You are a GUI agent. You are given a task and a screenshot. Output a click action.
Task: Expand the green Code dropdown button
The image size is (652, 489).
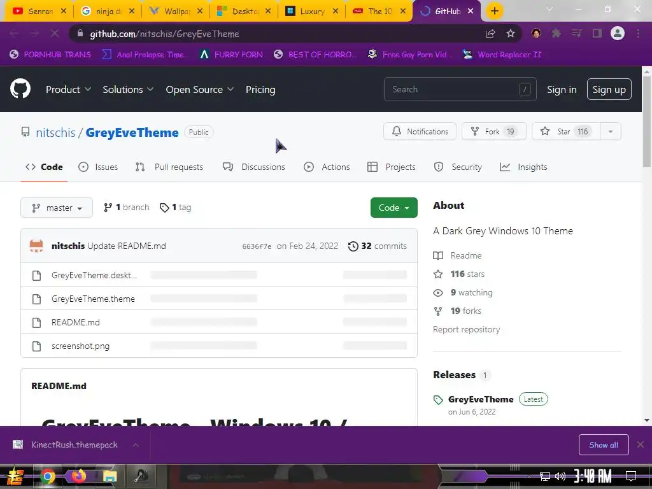tap(393, 208)
